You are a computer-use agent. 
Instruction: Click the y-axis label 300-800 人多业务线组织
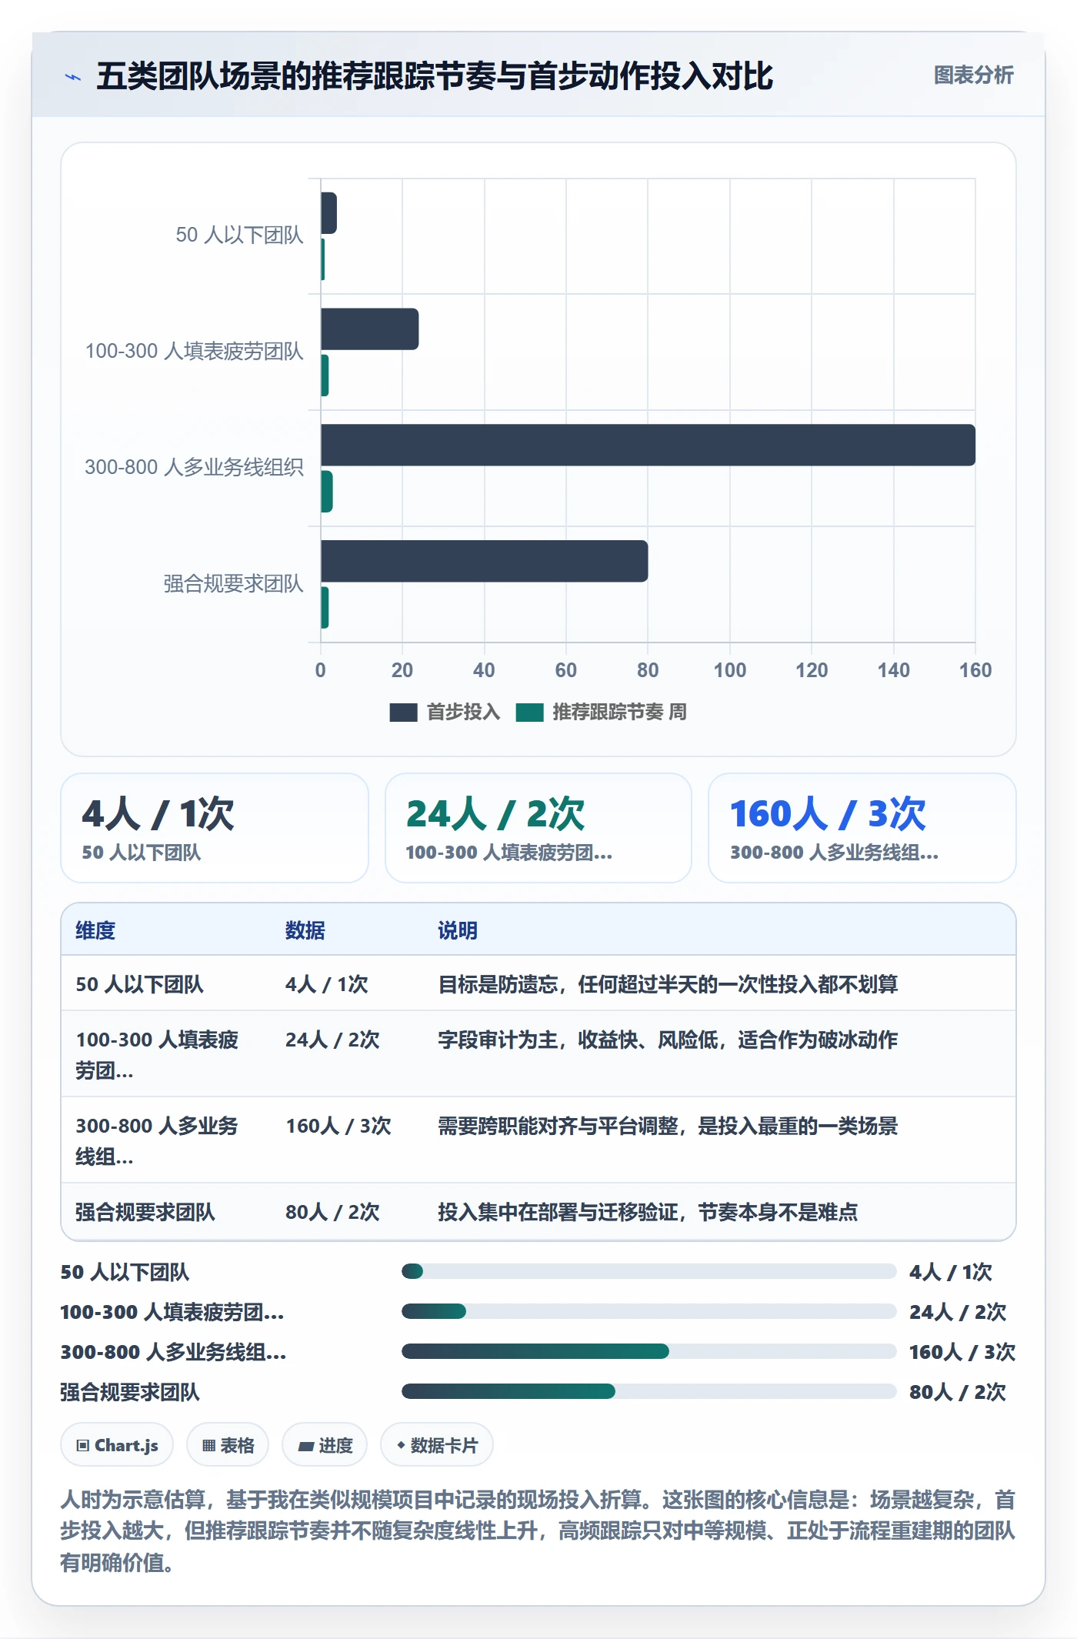tap(194, 467)
